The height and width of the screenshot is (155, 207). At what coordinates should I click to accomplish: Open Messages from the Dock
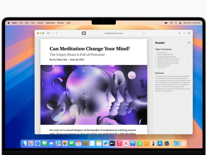[44, 143]
